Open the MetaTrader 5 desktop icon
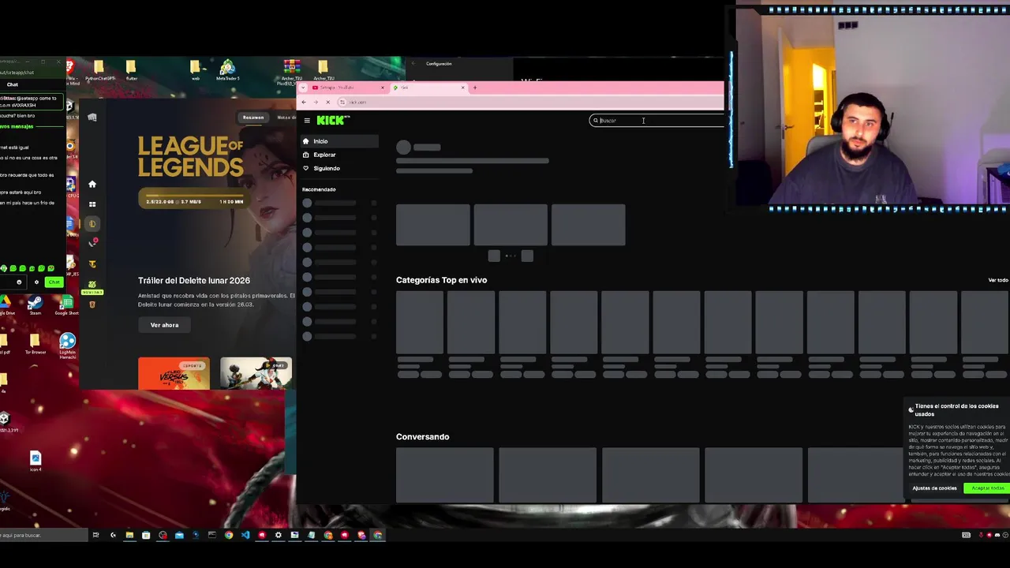This screenshot has height=568, width=1010. 227,70
